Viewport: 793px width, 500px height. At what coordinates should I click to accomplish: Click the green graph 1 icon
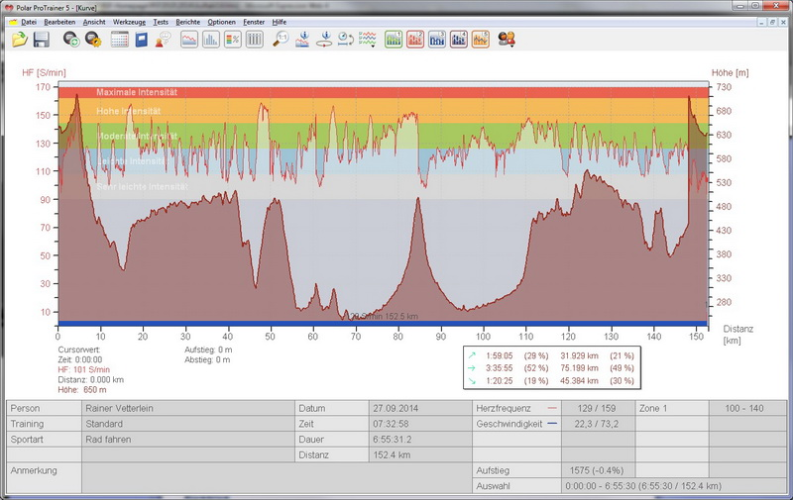[x=394, y=40]
